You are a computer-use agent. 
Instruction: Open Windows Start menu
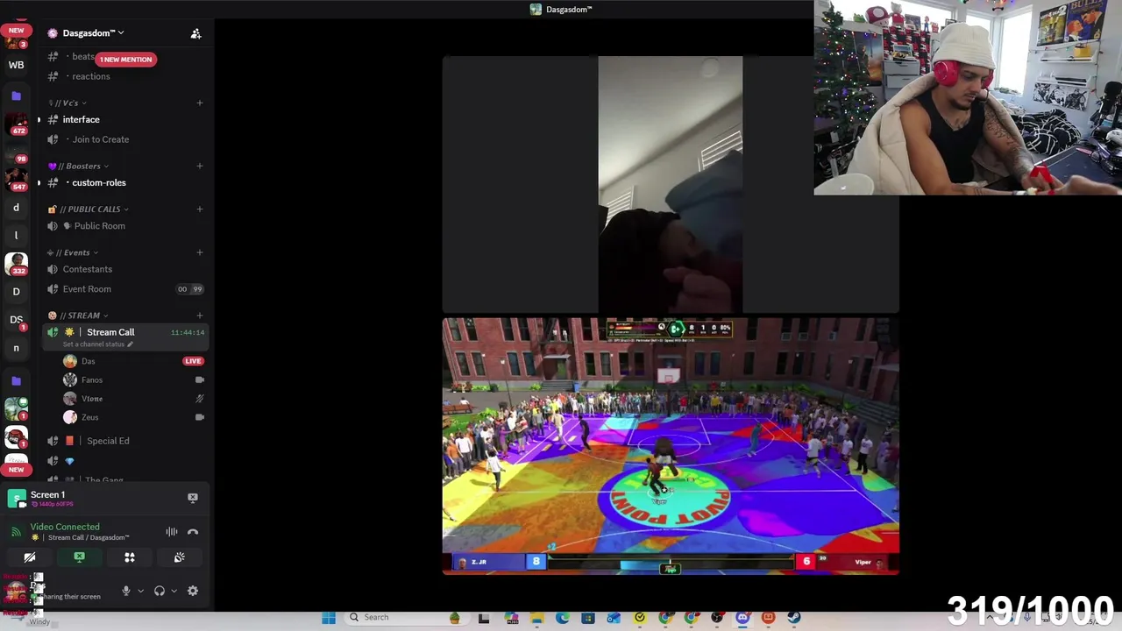coord(328,617)
